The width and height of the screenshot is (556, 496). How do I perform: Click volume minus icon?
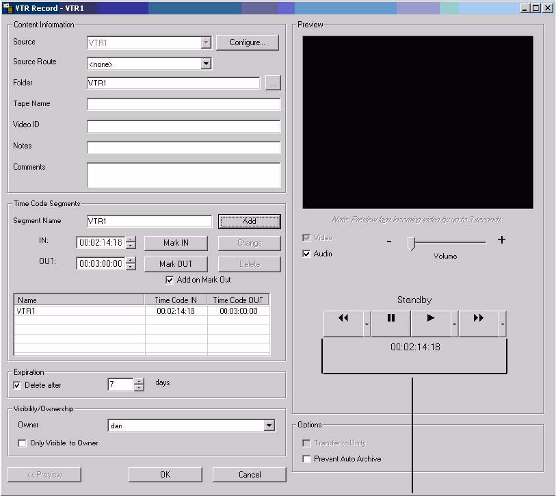[389, 242]
